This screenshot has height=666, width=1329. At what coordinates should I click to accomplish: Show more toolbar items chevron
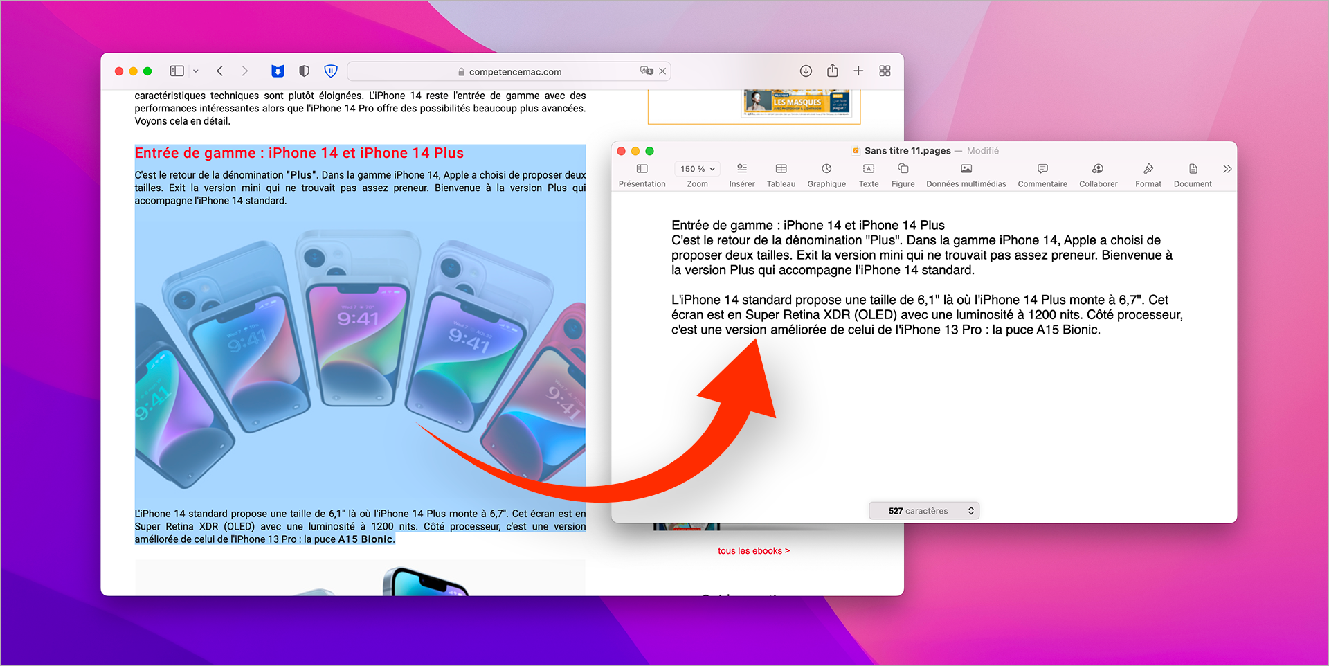pos(1227,169)
